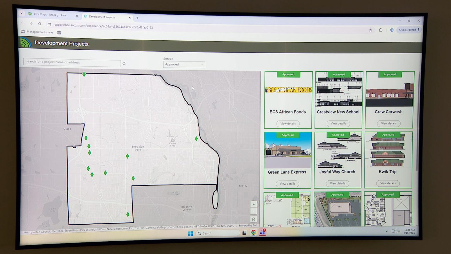The height and width of the screenshot is (254, 451).
Task: View details for BCS African Foods
Action: (288, 123)
